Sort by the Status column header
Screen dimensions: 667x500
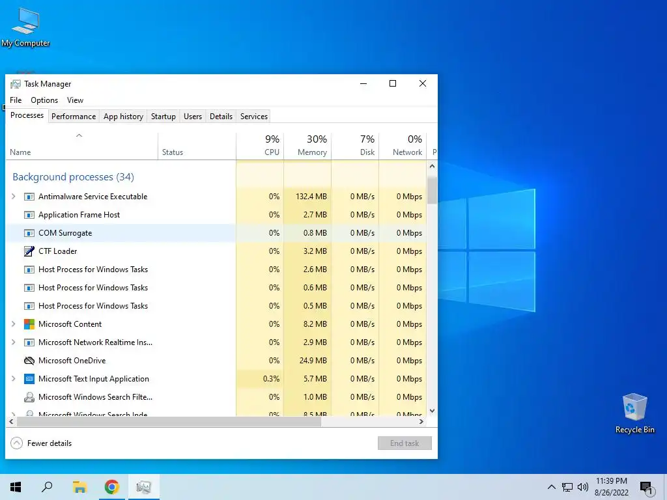[x=197, y=146]
